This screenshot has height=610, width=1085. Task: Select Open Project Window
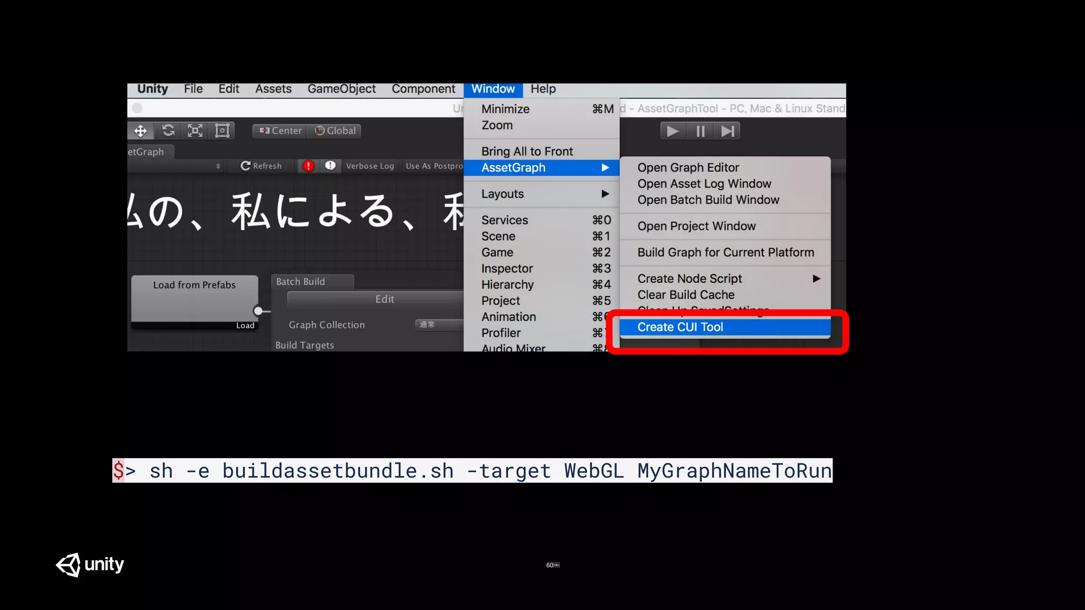click(x=725, y=226)
